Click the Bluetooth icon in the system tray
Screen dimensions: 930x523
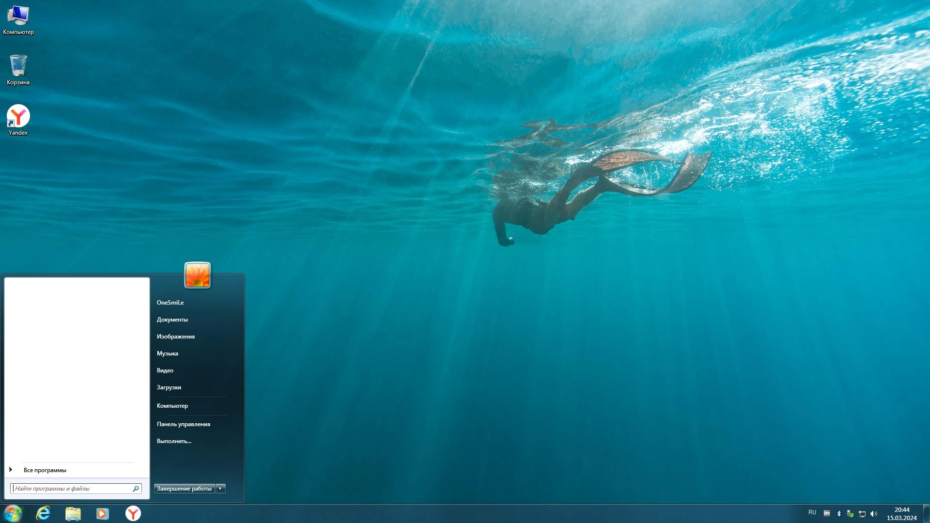tap(839, 513)
